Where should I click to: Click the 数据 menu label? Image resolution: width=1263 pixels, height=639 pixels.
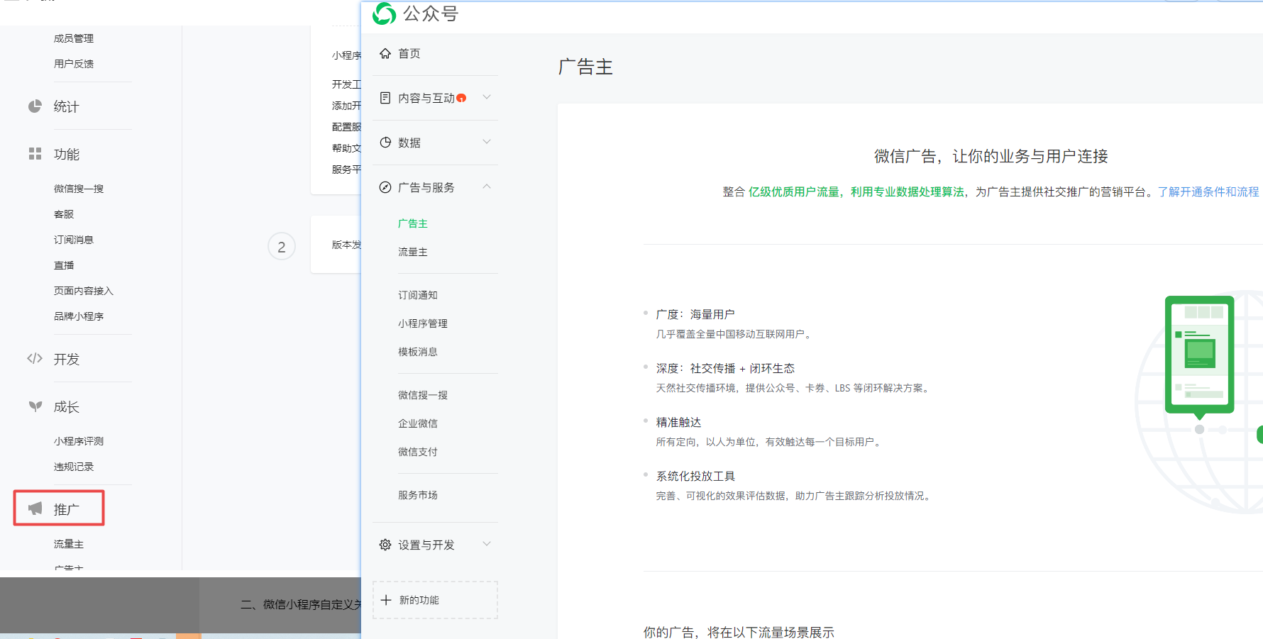409,143
